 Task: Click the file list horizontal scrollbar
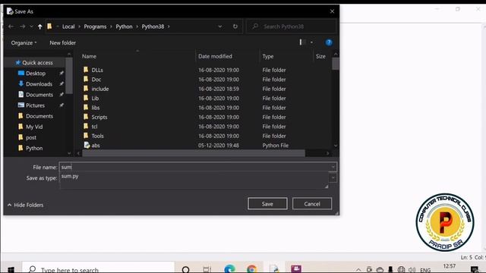(x=194, y=153)
